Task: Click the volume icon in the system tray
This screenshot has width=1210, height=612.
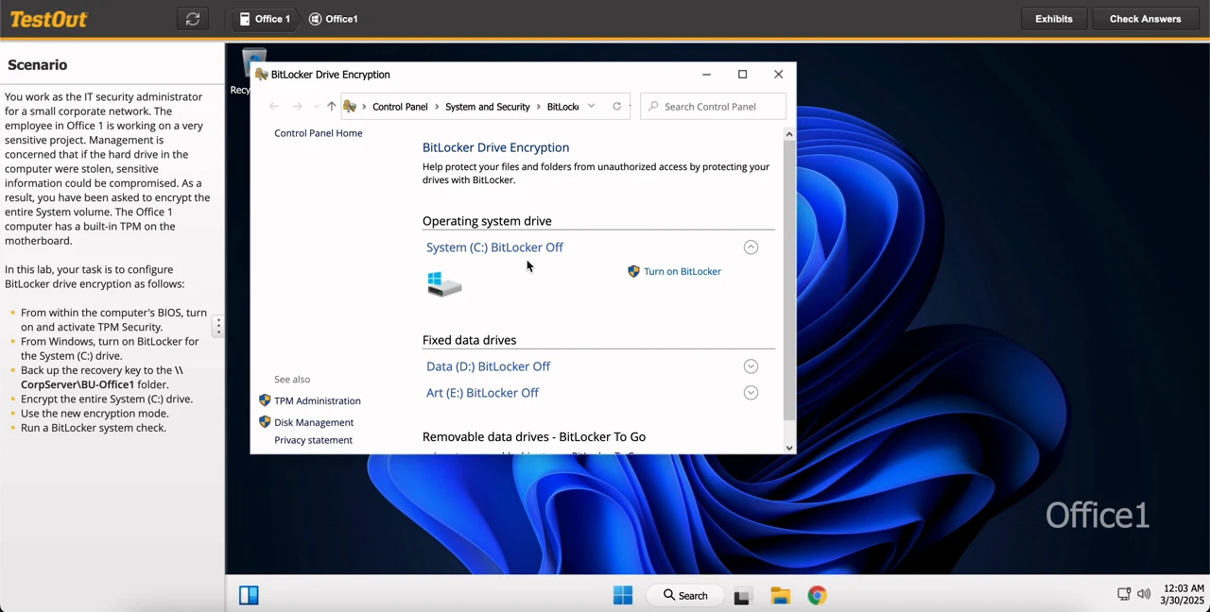Action: pos(1144,594)
